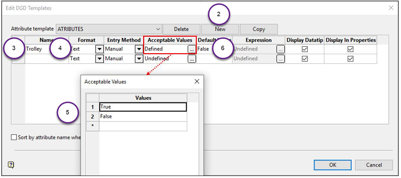
Task: Confirm with the OK button
Action: point(332,165)
